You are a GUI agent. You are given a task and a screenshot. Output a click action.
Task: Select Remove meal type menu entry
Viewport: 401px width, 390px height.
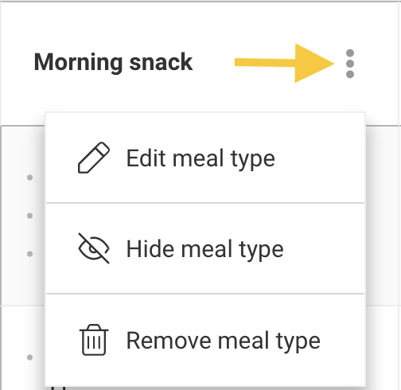[x=205, y=341]
